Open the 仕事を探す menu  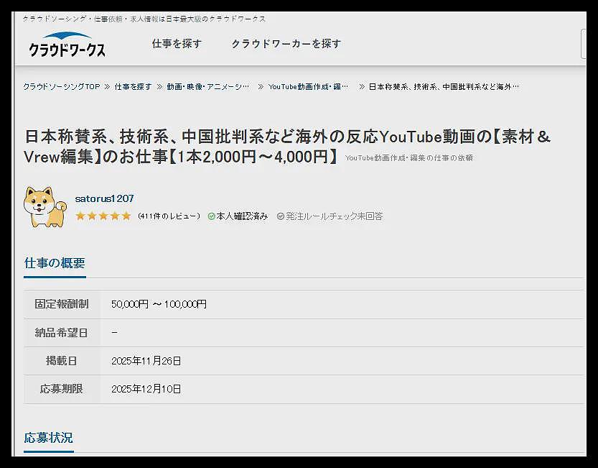177,44
